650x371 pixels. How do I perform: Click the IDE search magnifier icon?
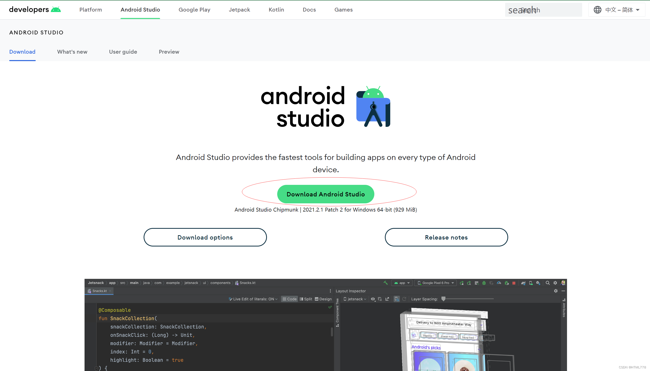(548, 283)
